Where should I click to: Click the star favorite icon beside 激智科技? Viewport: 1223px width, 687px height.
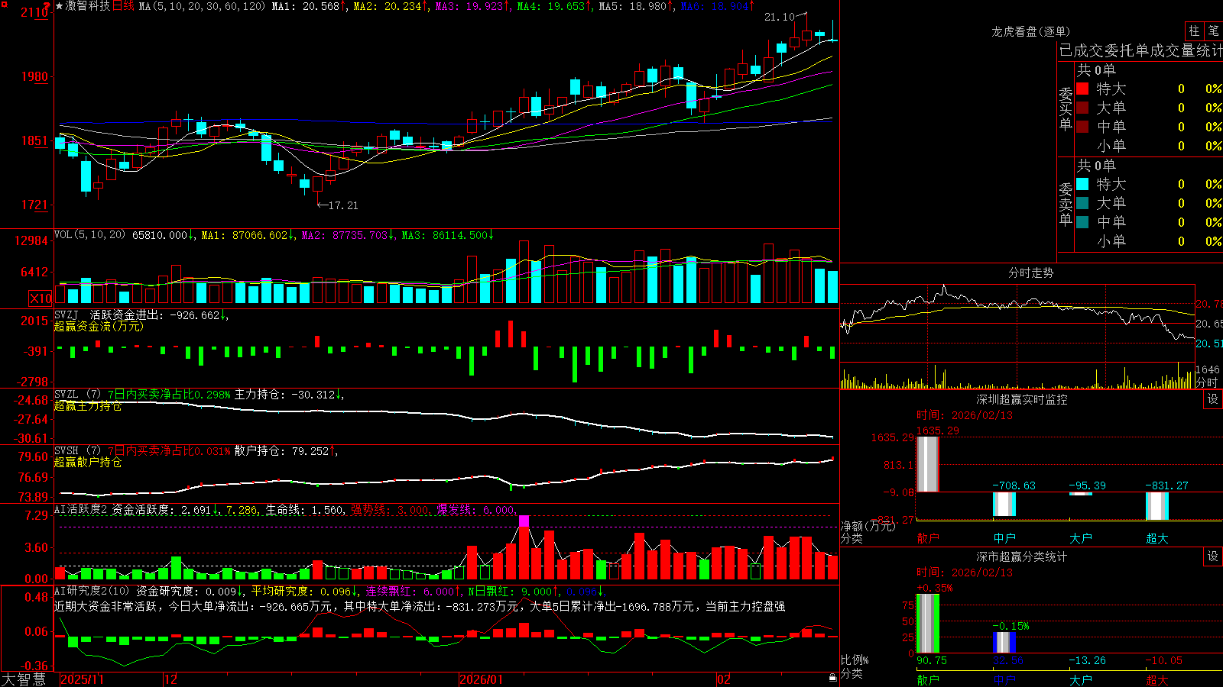[59, 6]
